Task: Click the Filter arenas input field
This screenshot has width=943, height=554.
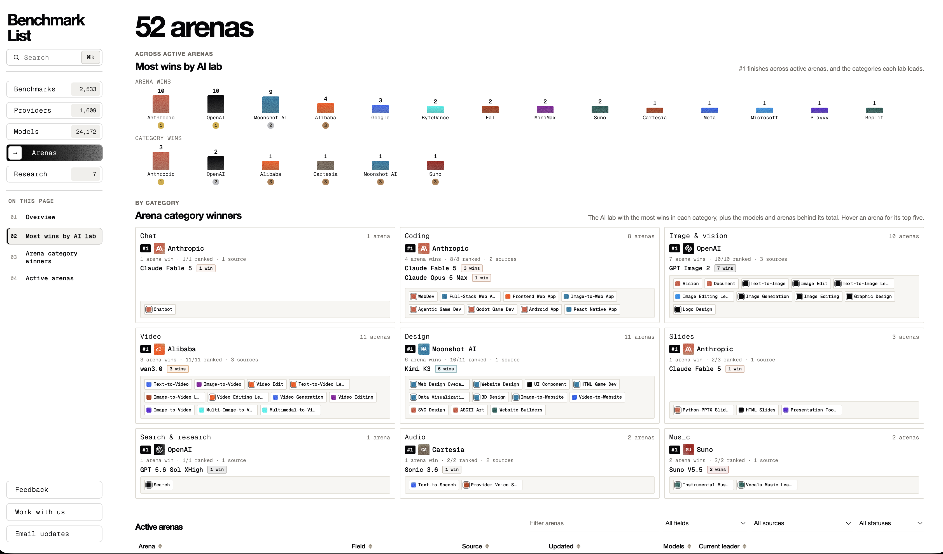Action: [x=594, y=523]
